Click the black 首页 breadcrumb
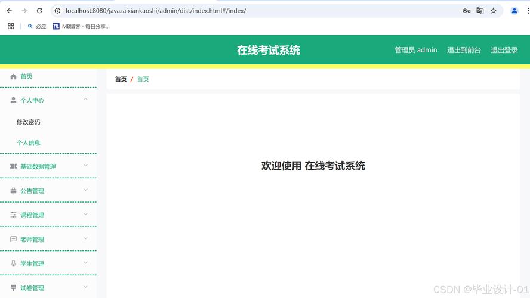This screenshot has width=530, height=298. tap(121, 79)
